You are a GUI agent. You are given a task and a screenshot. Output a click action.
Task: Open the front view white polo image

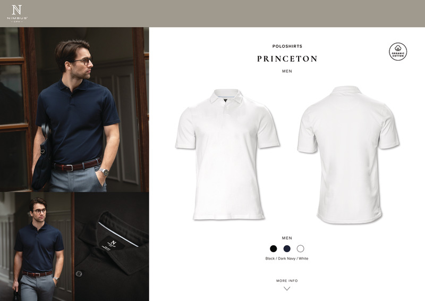coord(227,154)
